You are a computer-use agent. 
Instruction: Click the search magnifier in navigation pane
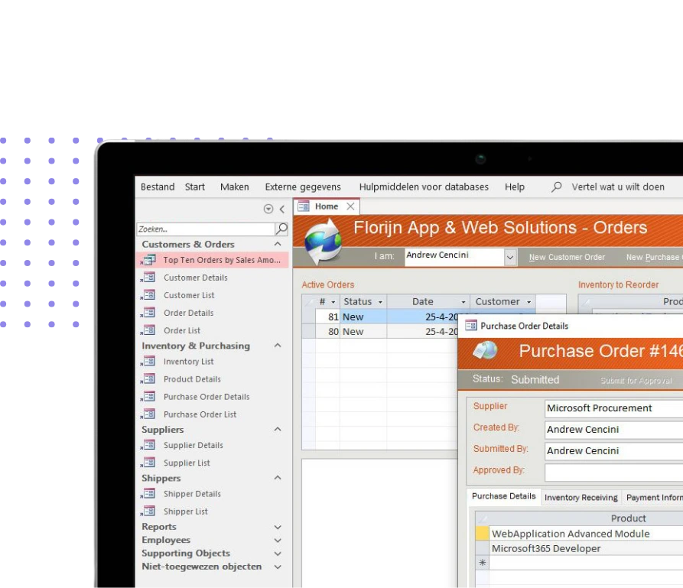coord(281,229)
